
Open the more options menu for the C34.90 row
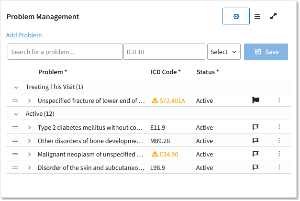pos(279,154)
